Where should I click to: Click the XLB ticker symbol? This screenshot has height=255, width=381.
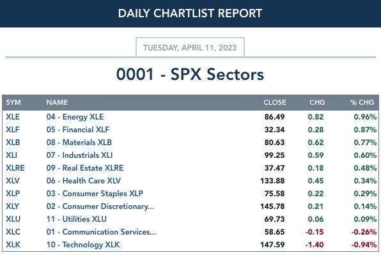coord(13,143)
